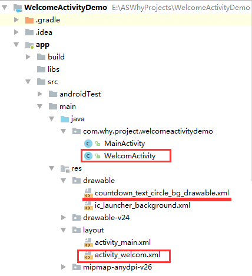Click the res resources folder icon

pos(65,169)
